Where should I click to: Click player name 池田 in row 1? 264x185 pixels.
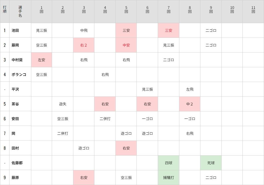[x=15, y=30]
